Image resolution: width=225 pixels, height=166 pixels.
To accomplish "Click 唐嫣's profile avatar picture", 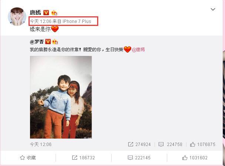I will click(x=17, y=17).
